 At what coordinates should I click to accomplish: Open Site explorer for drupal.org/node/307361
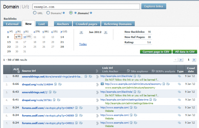point(54,100)
